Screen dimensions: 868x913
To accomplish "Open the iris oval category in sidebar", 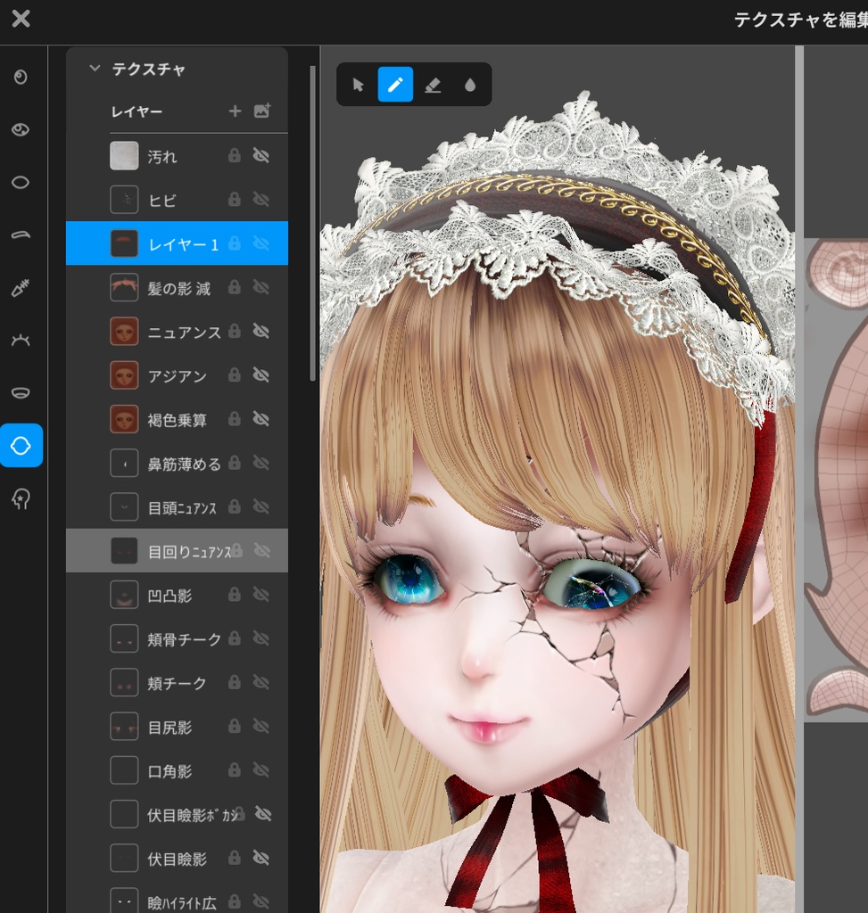I will pyautogui.click(x=21, y=182).
